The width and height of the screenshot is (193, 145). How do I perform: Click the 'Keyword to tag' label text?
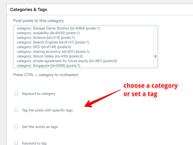click(x=34, y=143)
